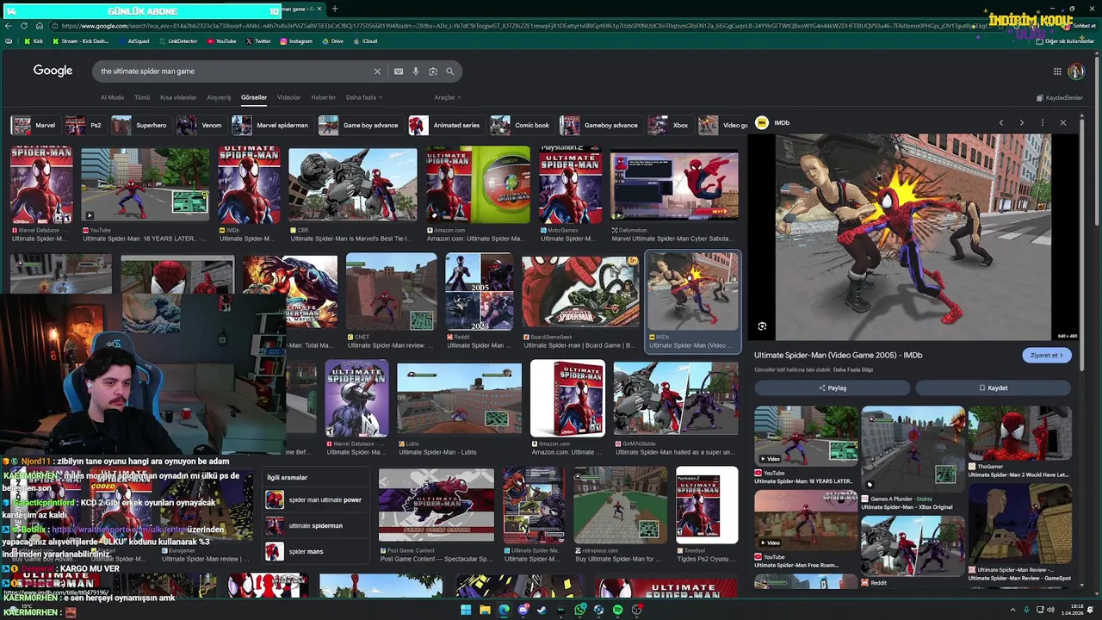The image size is (1102, 620).
Task: Expand the Daha fazla search menu
Action: [x=364, y=97]
